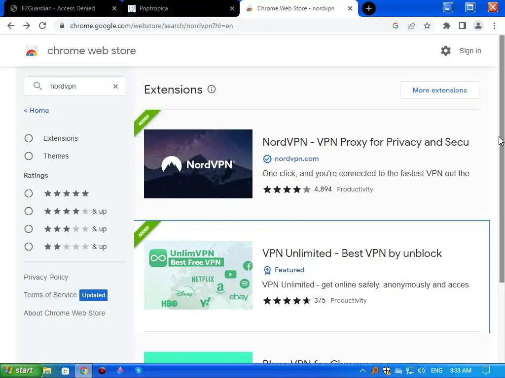Open file explorer from taskbar
The image size is (505, 378).
47,371
